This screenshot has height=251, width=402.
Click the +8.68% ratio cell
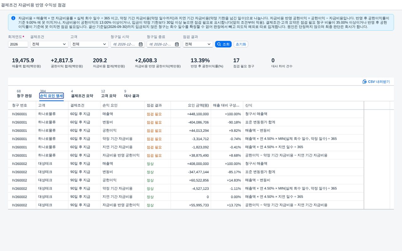click(235, 155)
